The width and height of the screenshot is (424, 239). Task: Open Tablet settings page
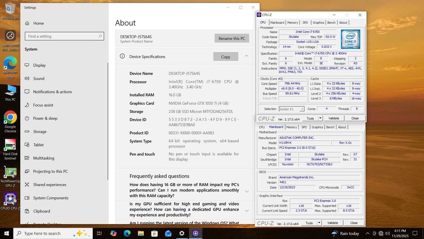point(64,145)
